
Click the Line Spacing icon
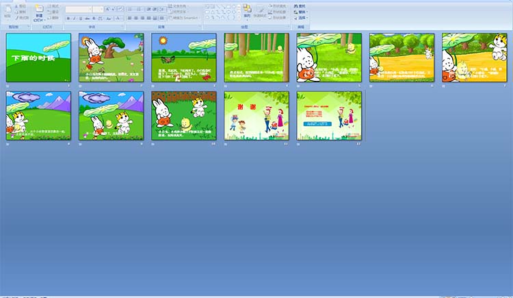tap(162, 9)
